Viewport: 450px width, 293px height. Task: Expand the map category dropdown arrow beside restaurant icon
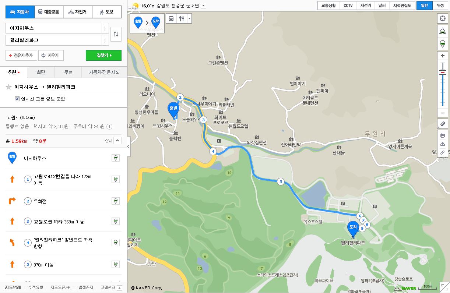pos(189,18)
